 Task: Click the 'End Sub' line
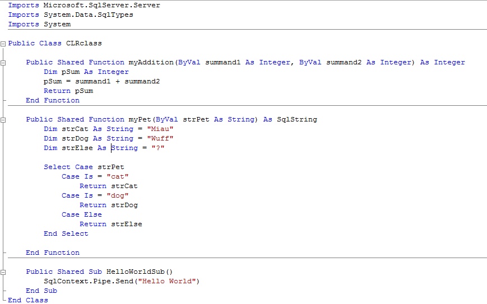41,291
